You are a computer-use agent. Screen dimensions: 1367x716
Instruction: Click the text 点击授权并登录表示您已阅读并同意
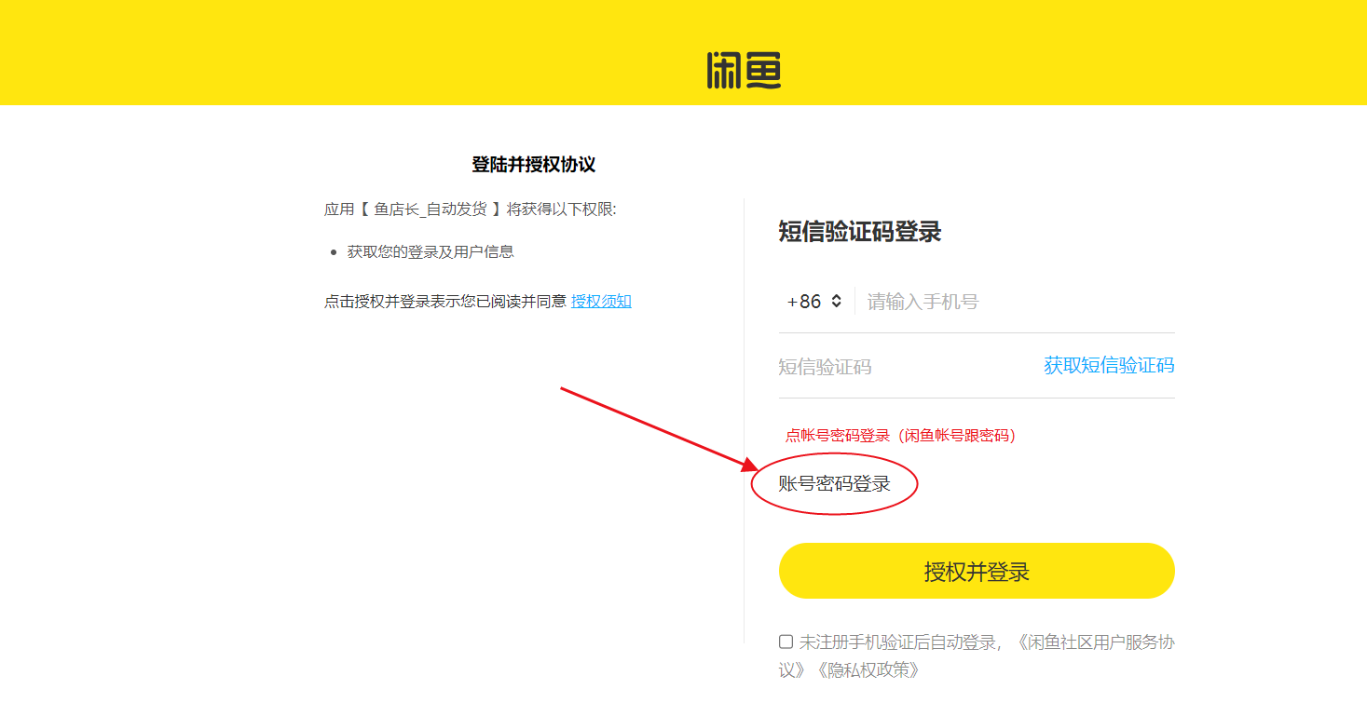pos(445,301)
